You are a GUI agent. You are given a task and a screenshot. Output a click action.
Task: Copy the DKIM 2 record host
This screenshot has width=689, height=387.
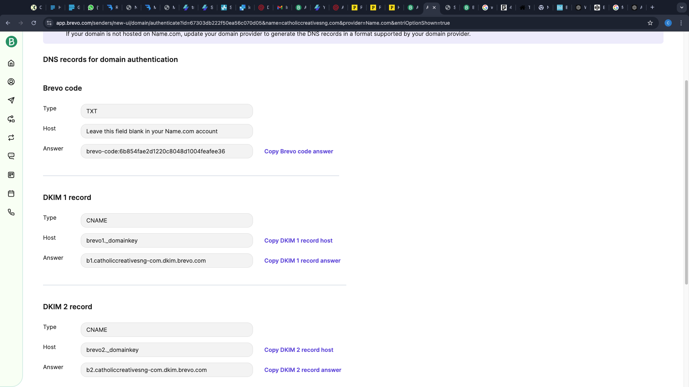[x=299, y=350]
